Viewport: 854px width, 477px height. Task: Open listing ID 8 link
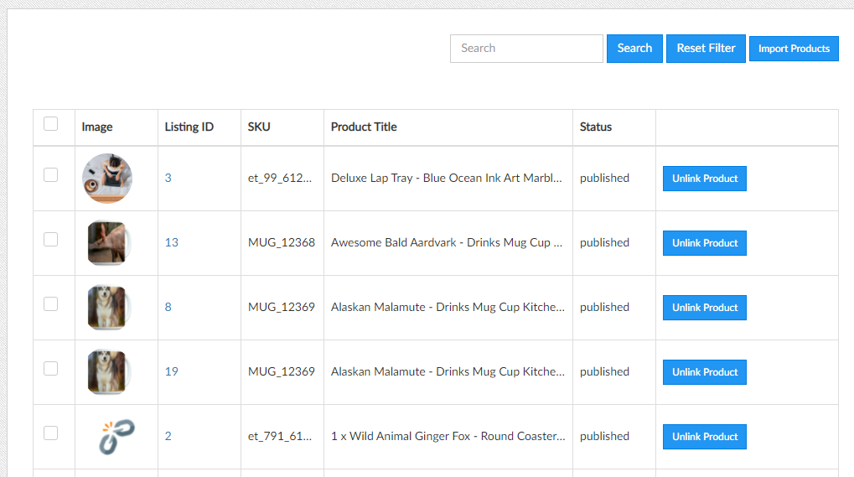(x=168, y=307)
